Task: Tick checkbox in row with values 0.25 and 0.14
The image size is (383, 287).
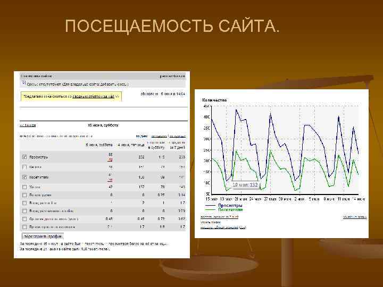Action: 24,195
